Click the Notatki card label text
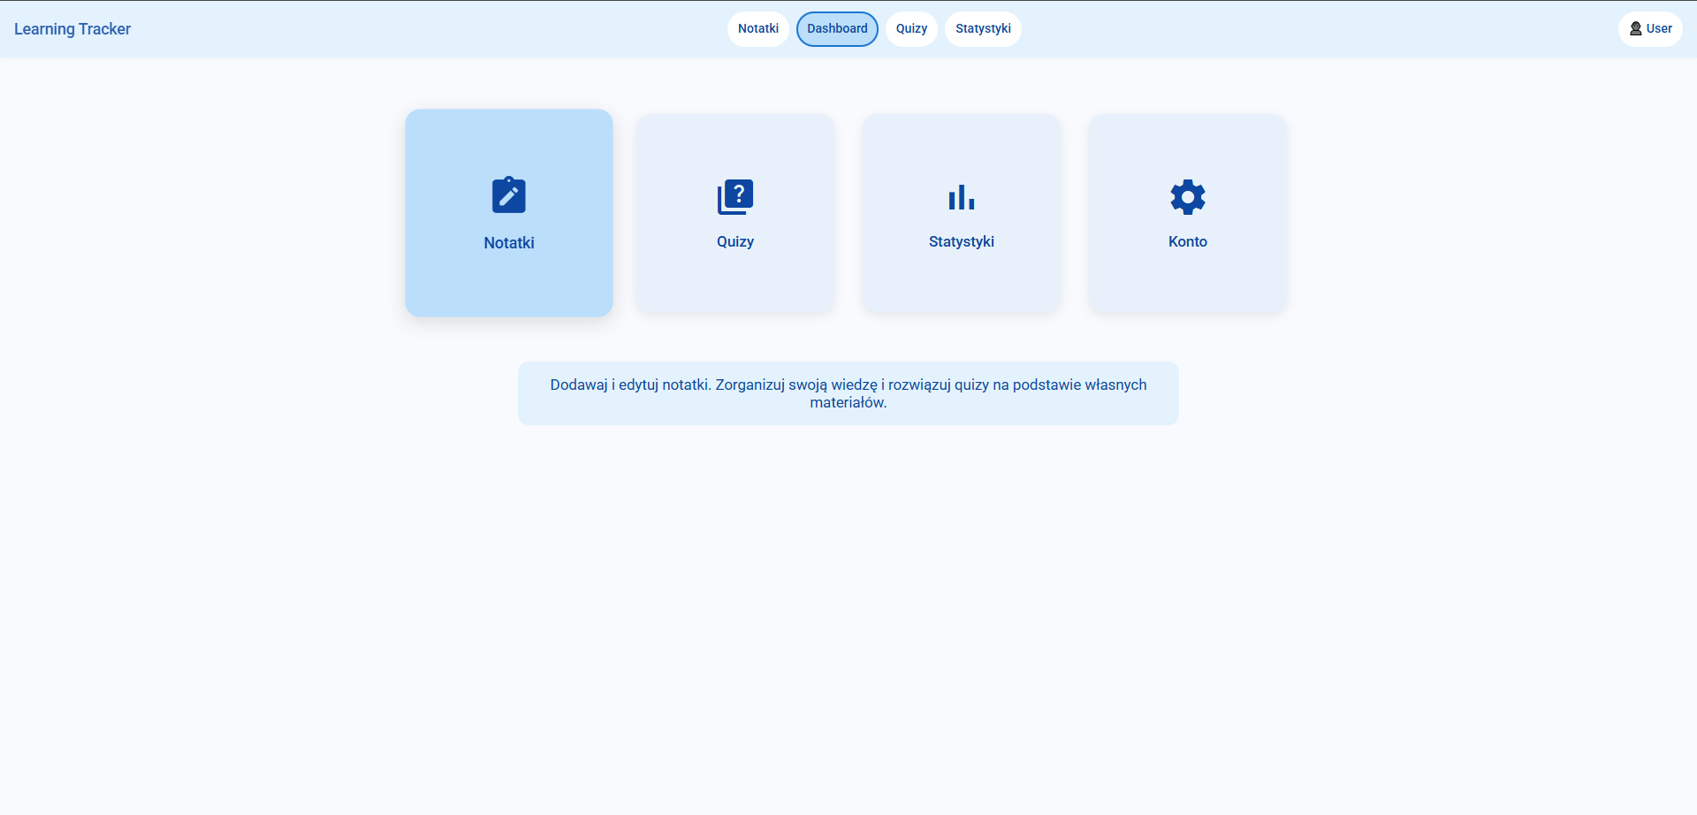The width and height of the screenshot is (1697, 815). (509, 243)
